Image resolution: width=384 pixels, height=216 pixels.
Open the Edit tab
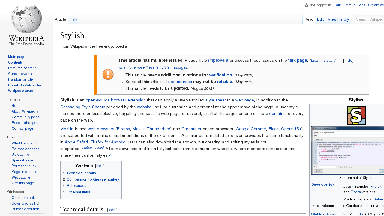(320, 19)
